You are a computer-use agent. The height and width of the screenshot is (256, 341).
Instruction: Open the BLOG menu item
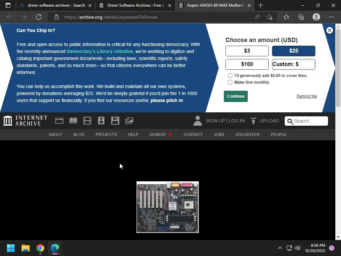tap(79, 135)
